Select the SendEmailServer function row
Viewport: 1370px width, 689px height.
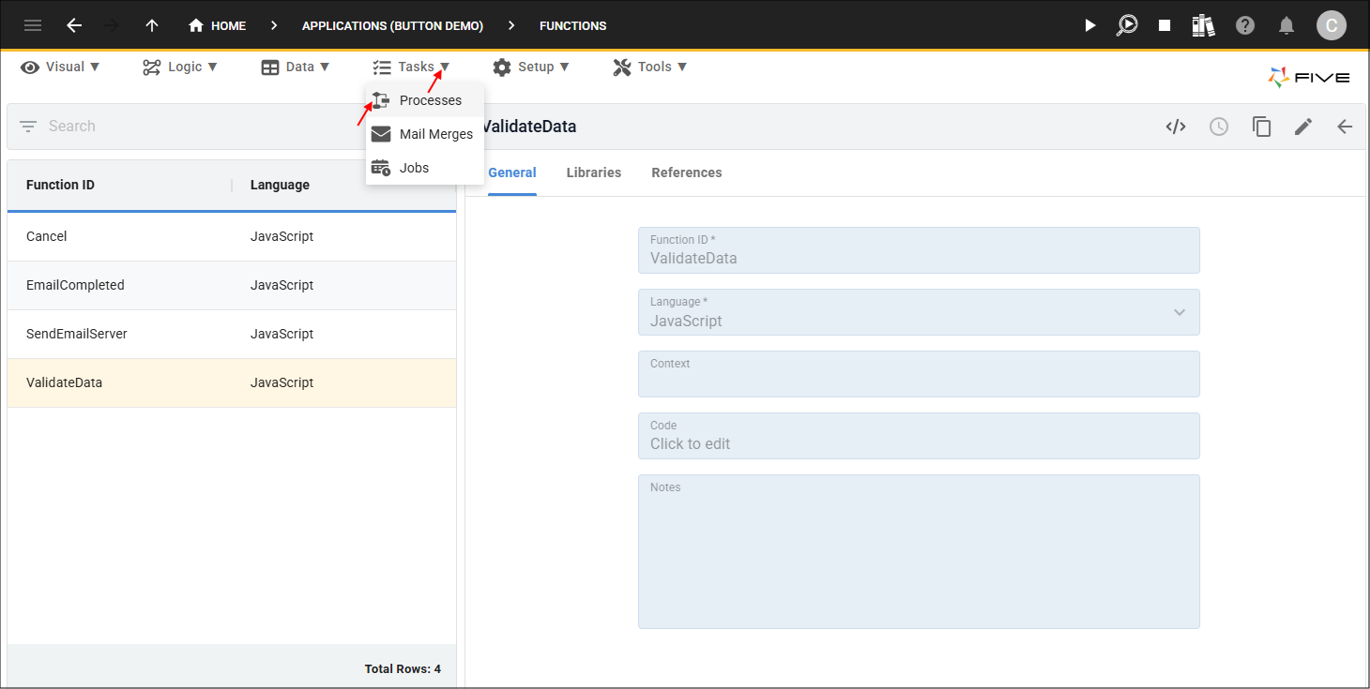(232, 334)
